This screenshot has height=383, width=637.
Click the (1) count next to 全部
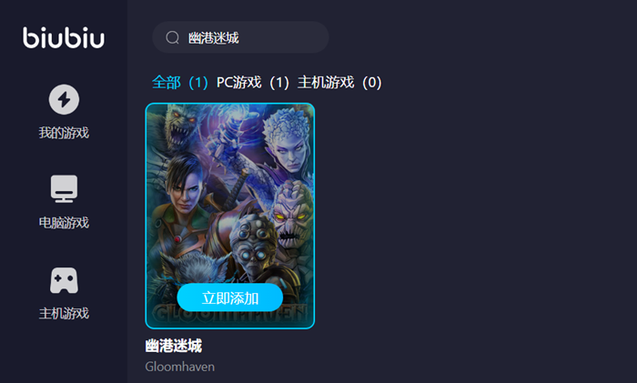(198, 83)
